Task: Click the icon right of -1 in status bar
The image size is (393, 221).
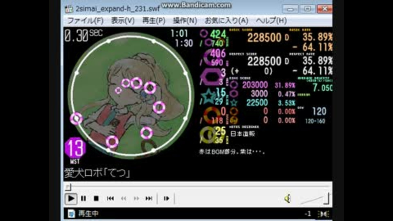Action: click(323, 214)
